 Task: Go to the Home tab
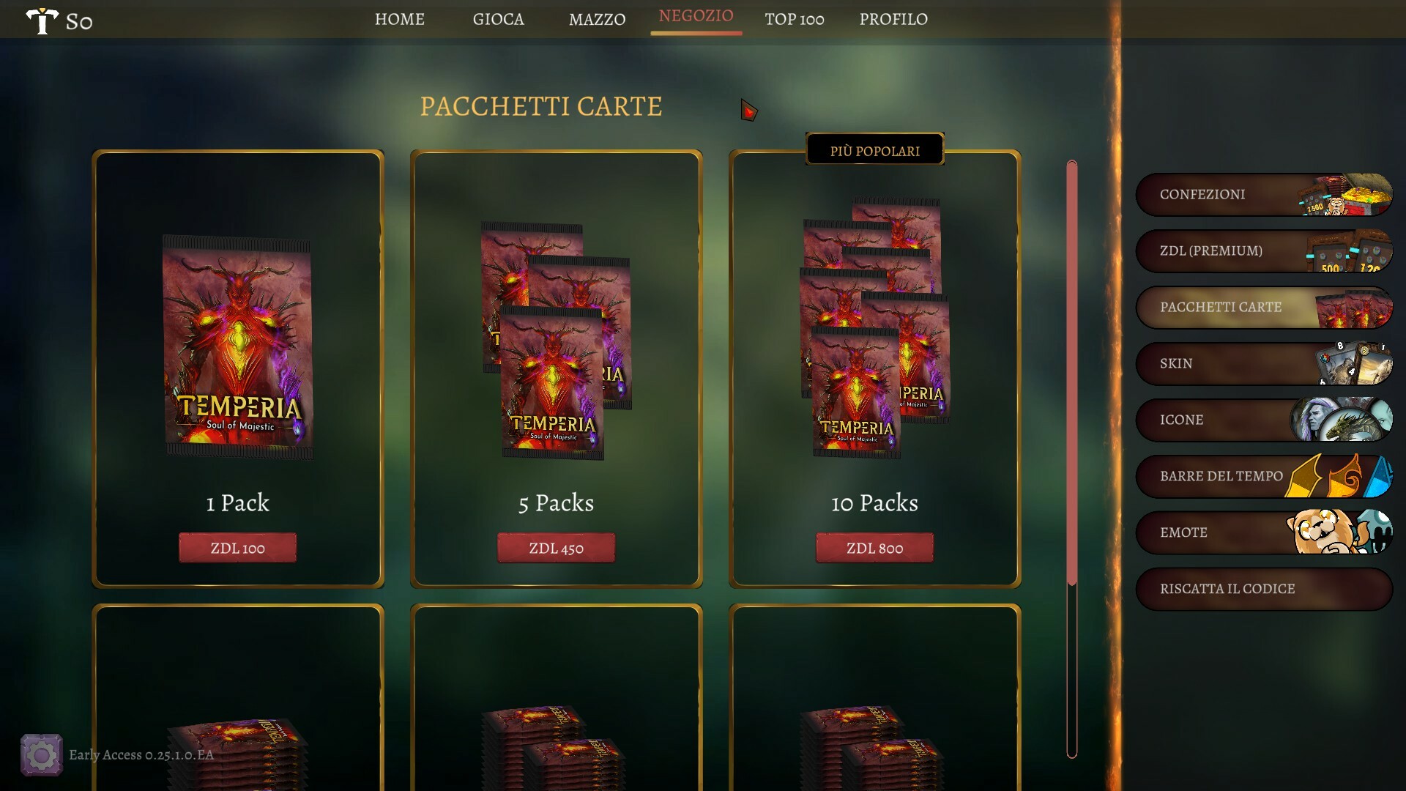tap(400, 19)
